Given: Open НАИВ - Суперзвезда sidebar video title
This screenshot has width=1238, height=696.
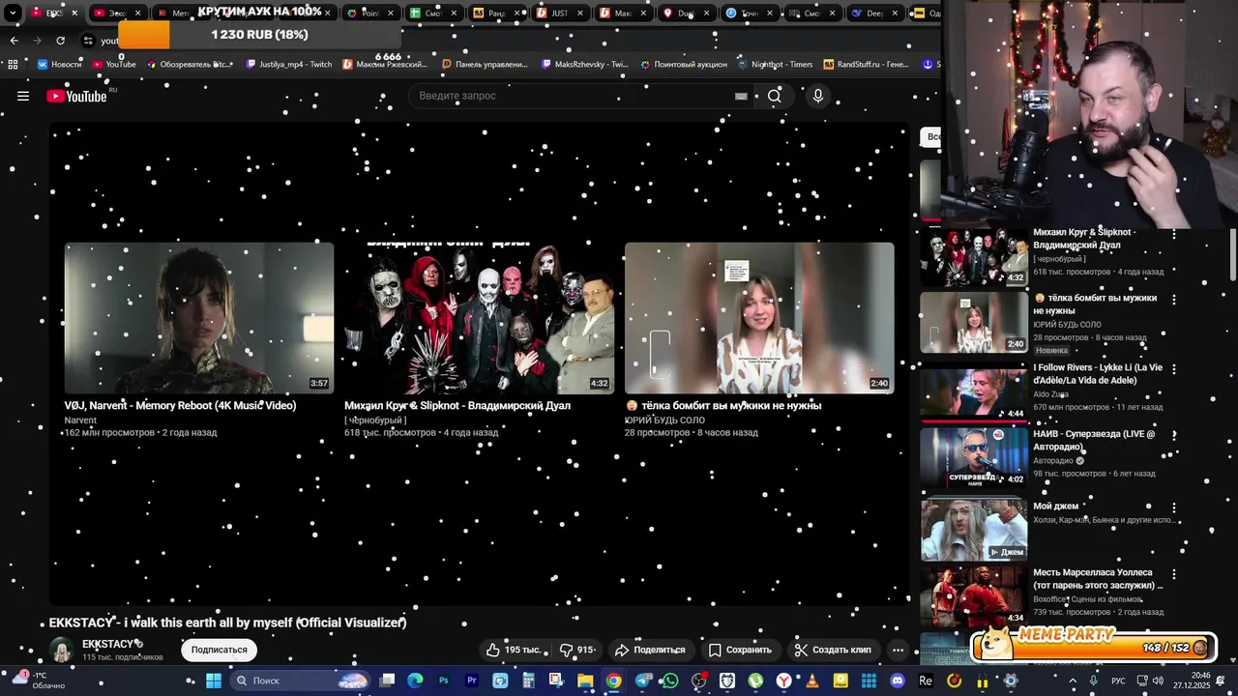Looking at the screenshot, I should point(1094,440).
